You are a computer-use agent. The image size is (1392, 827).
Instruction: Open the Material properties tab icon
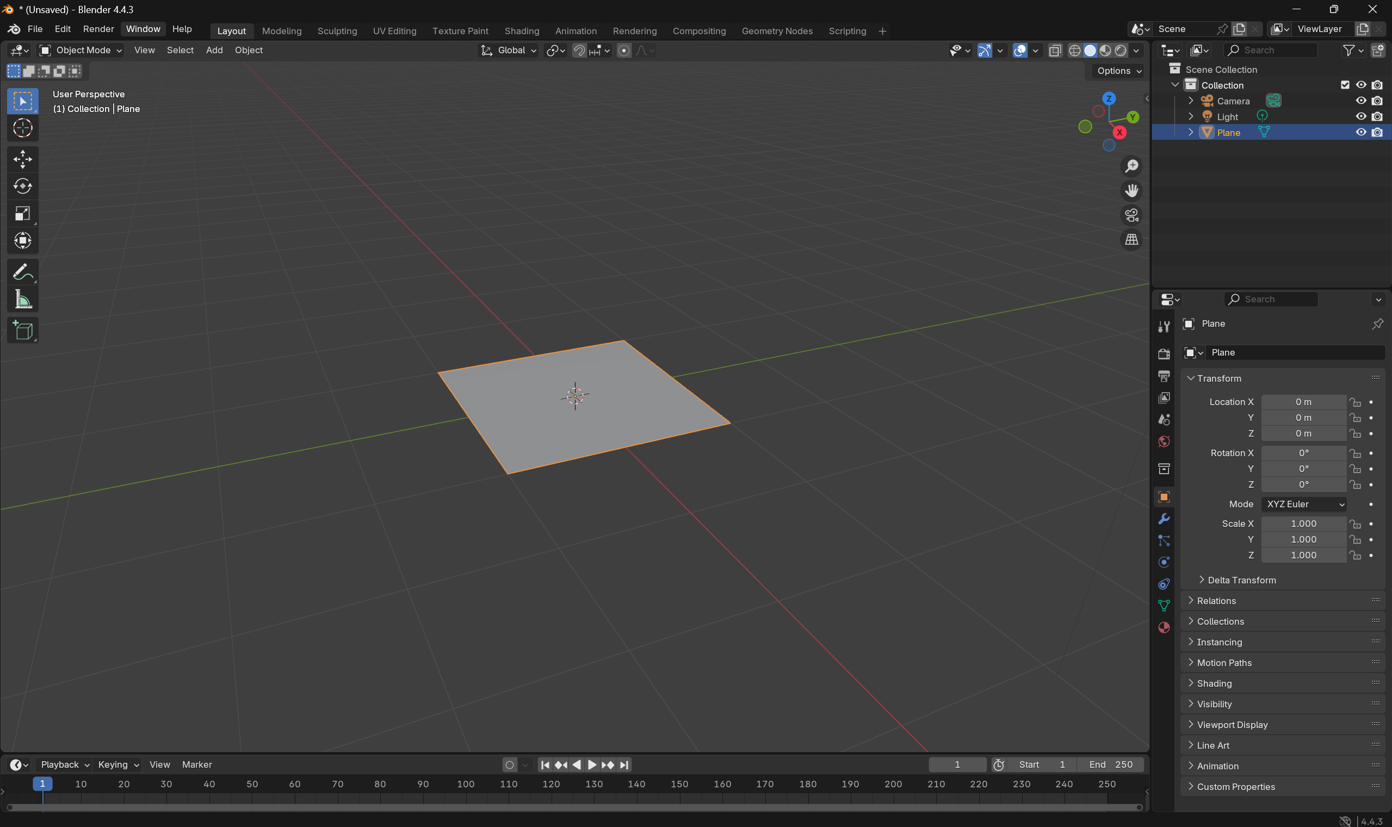click(x=1164, y=627)
